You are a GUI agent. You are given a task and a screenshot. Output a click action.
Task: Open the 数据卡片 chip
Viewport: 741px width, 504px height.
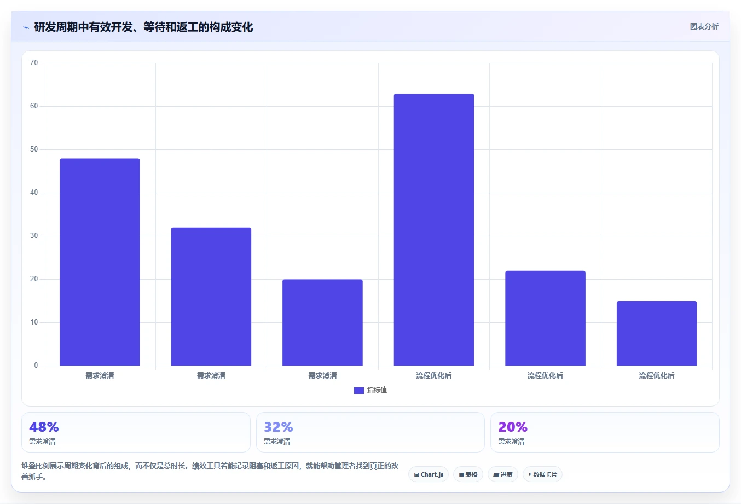542,474
